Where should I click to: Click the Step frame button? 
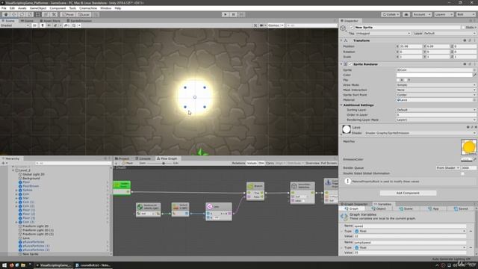(241, 14)
